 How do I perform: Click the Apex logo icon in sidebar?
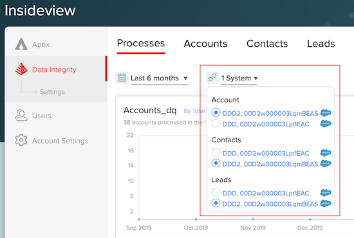click(21, 44)
